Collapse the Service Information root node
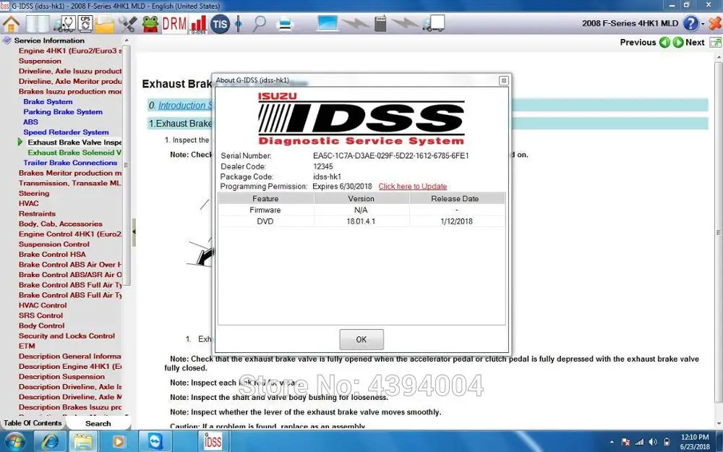 [x=7, y=40]
